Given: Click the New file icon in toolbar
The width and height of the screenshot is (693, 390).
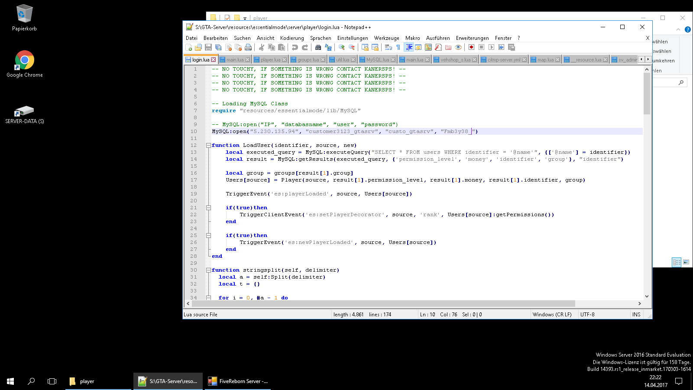Looking at the screenshot, I should (x=189, y=47).
